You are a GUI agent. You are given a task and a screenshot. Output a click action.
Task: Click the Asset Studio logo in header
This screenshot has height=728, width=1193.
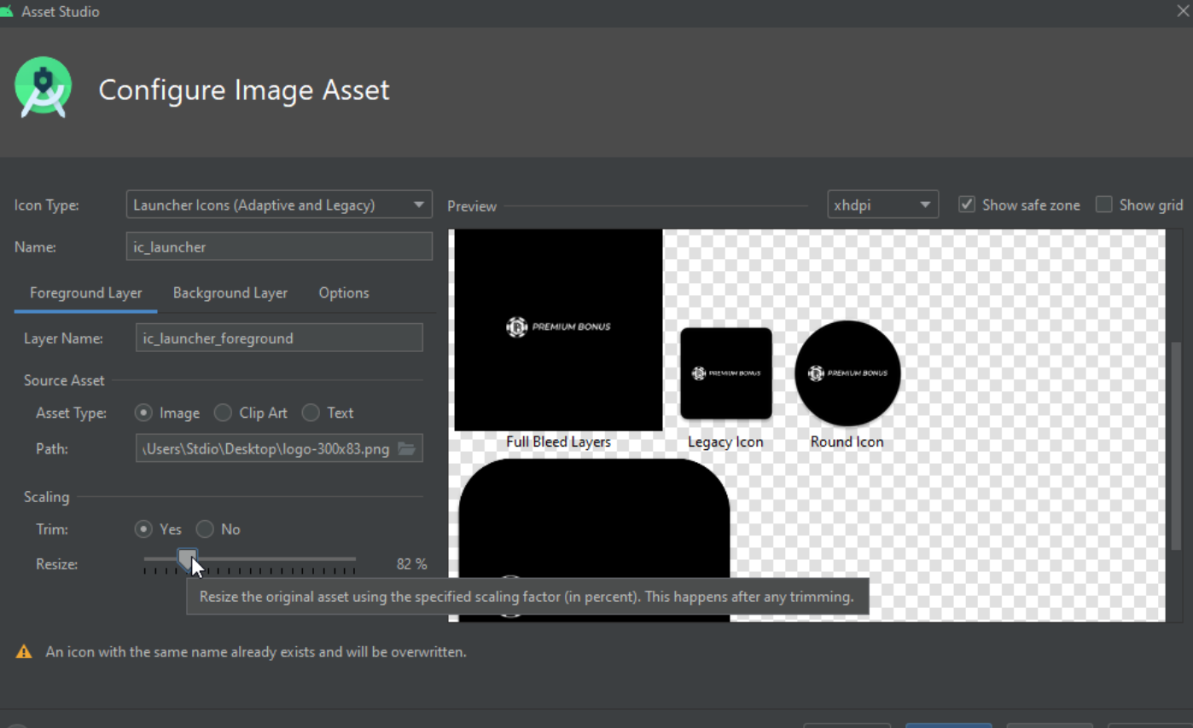43,88
